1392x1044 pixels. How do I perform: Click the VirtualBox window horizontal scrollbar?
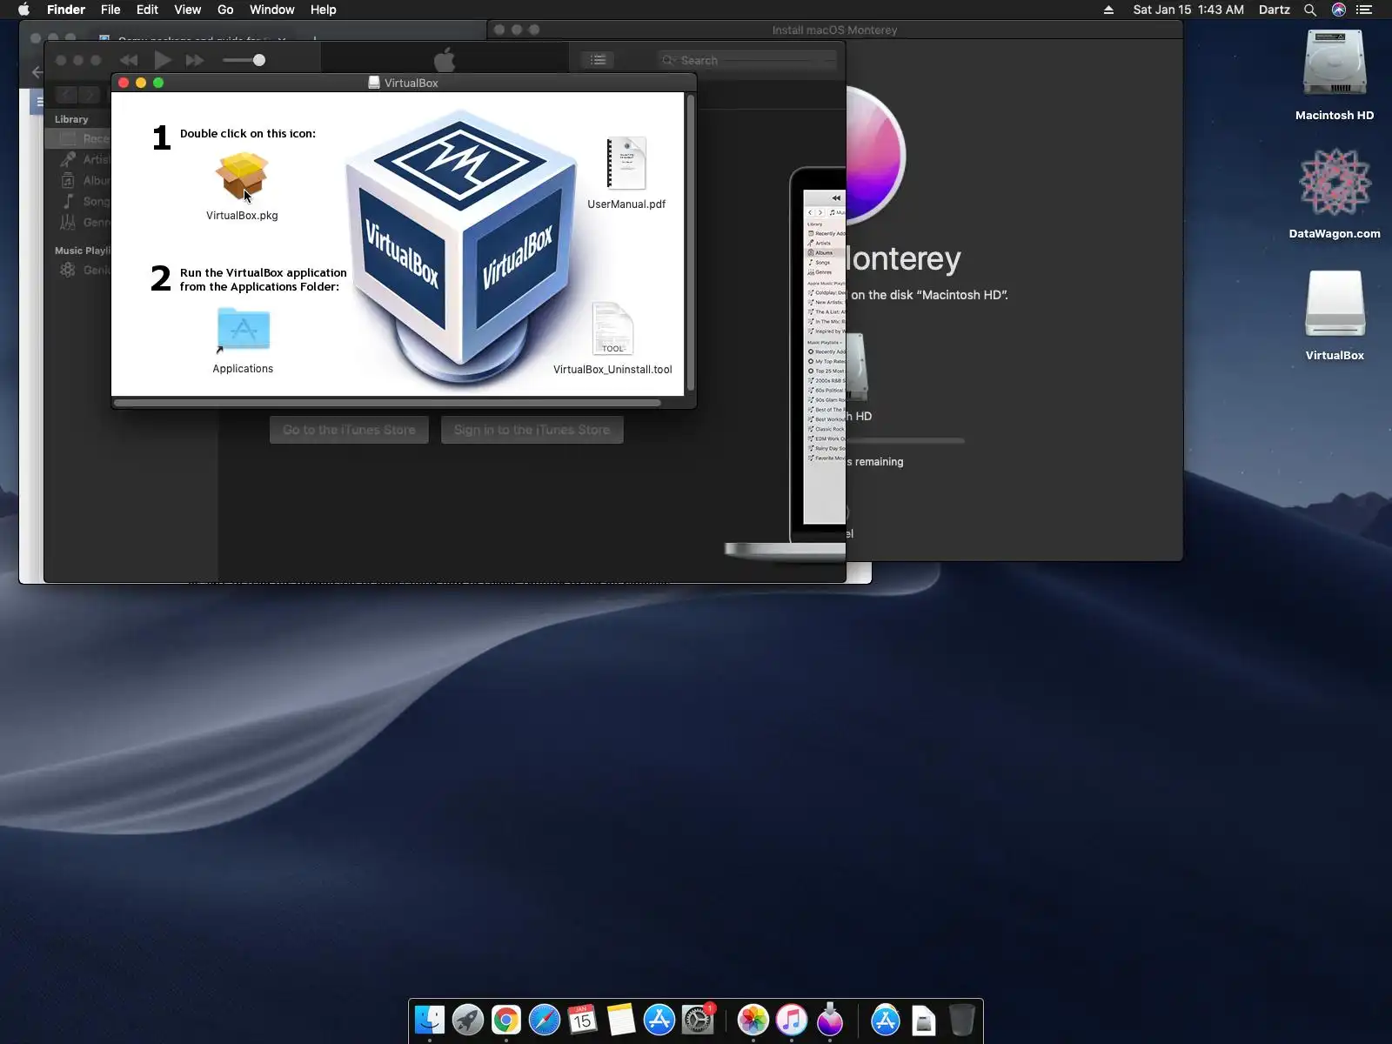[x=387, y=403]
